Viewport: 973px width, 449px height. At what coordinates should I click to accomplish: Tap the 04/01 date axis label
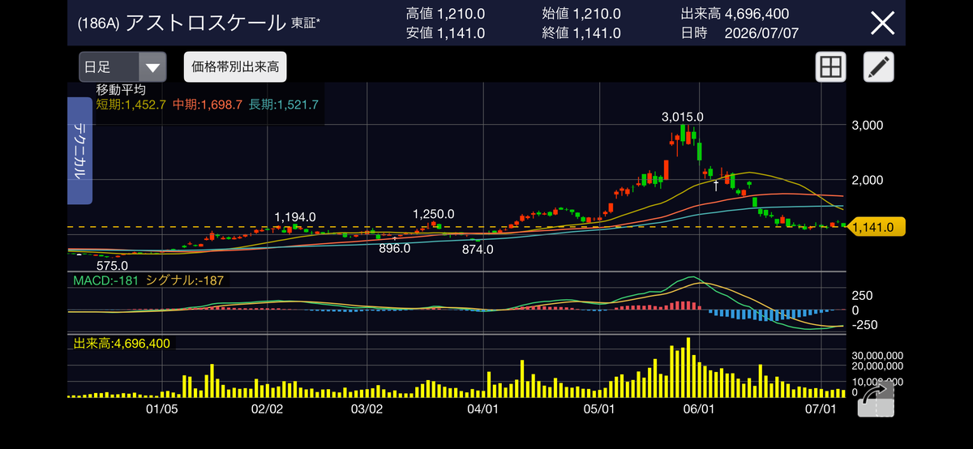[x=483, y=410]
